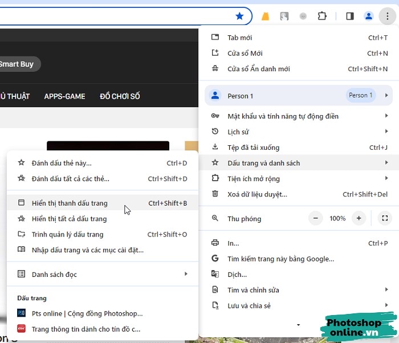
Task: Expand Tiện ích mở rộng submenu
Action: (x=299, y=178)
